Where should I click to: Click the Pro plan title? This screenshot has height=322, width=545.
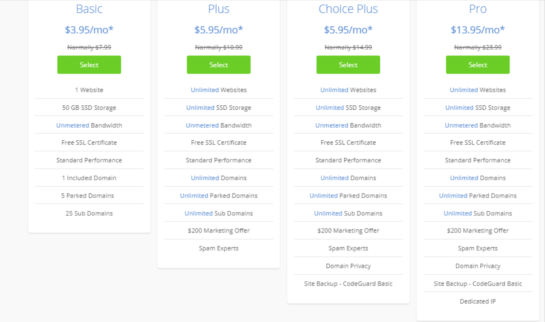[x=478, y=9]
